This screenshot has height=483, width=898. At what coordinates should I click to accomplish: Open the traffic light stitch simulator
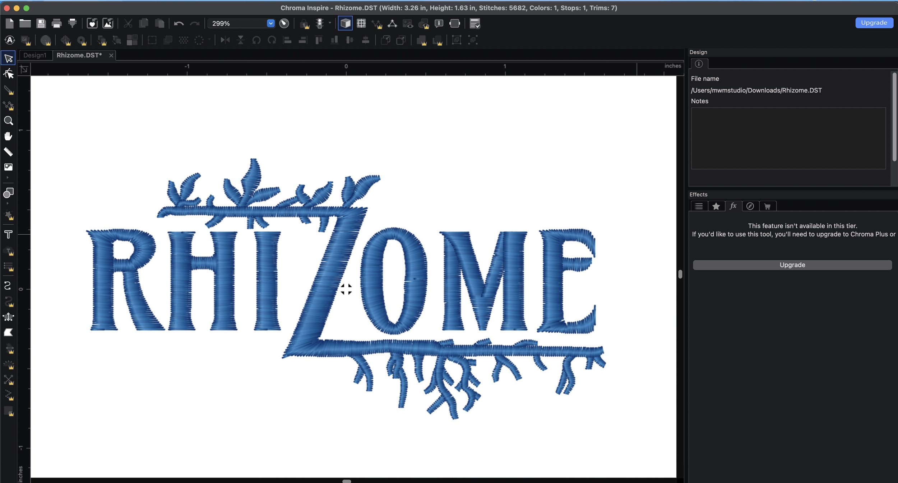319,23
